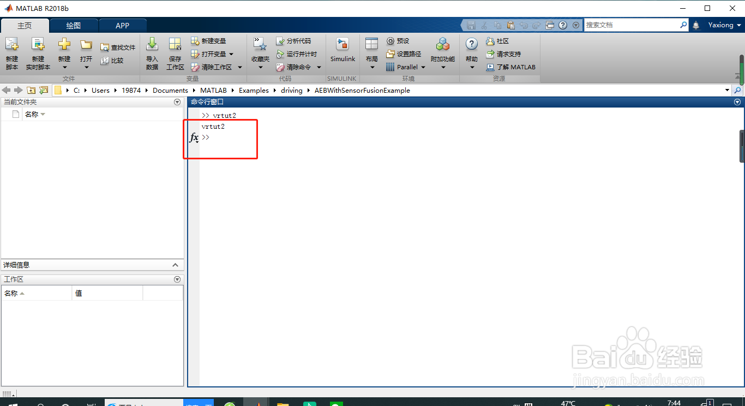The width and height of the screenshot is (745, 406).
Task: Select the driving segment in address path
Action: [292, 91]
